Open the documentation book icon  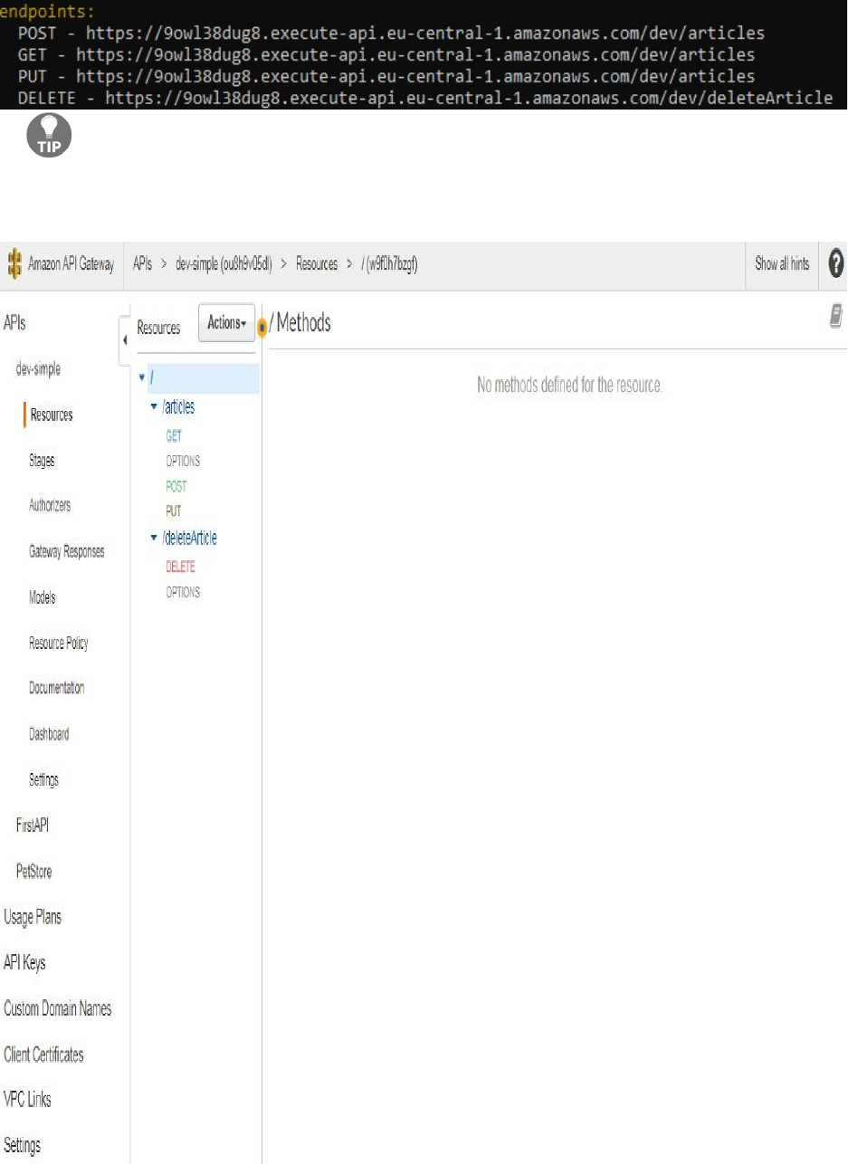[x=836, y=315]
